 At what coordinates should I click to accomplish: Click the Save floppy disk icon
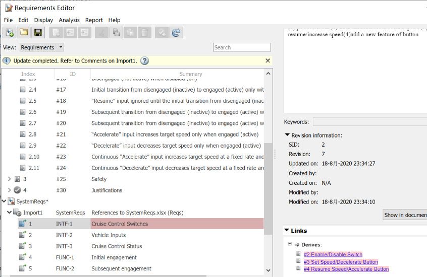[37, 33]
